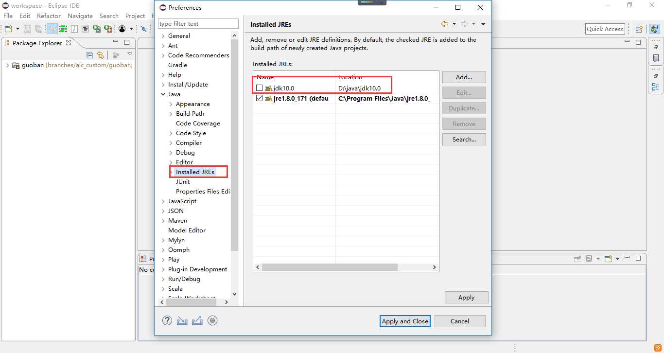Image resolution: width=664 pixels, height=353 pixels.
Task: Maximize the Package Explorer view
Action: pos(127,42)
